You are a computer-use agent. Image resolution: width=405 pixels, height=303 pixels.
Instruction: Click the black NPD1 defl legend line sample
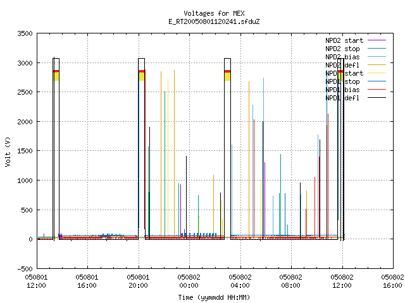(x=377, y=98)
